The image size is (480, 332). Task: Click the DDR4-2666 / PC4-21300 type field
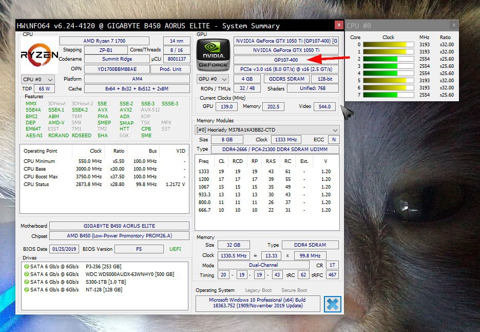[275, 149]
